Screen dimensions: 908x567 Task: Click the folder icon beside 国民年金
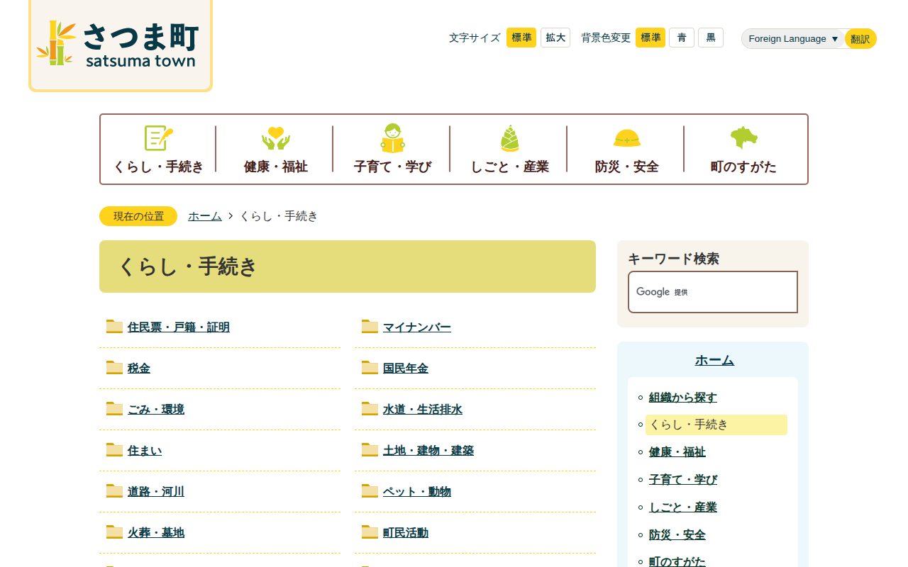370,367
